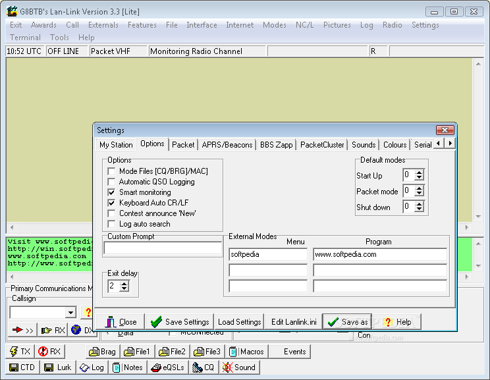Click the RX prohibited-sign button

point(49,352)
